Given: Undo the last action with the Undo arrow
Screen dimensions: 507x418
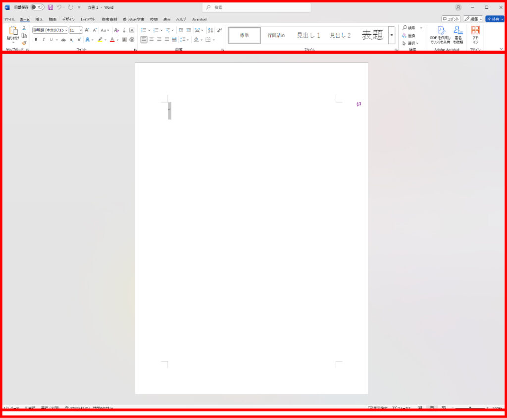Looking at the screenshot, I should (59, 7).
